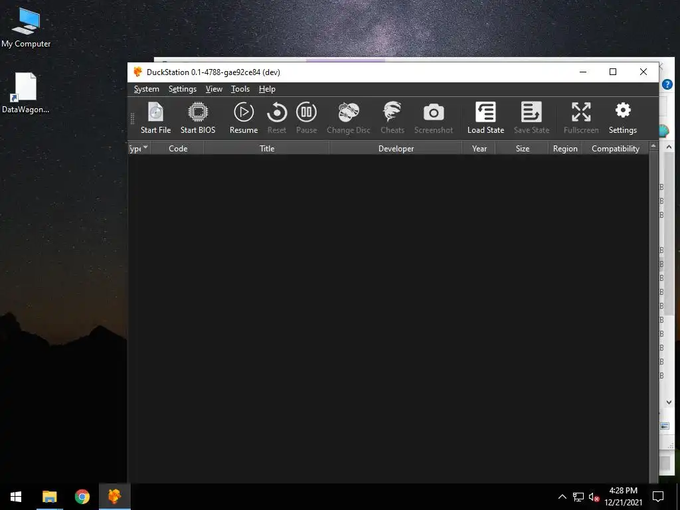Sort game list by Type column
The image size is (680, 510).
pyautogui.click(x=139, y=148)
